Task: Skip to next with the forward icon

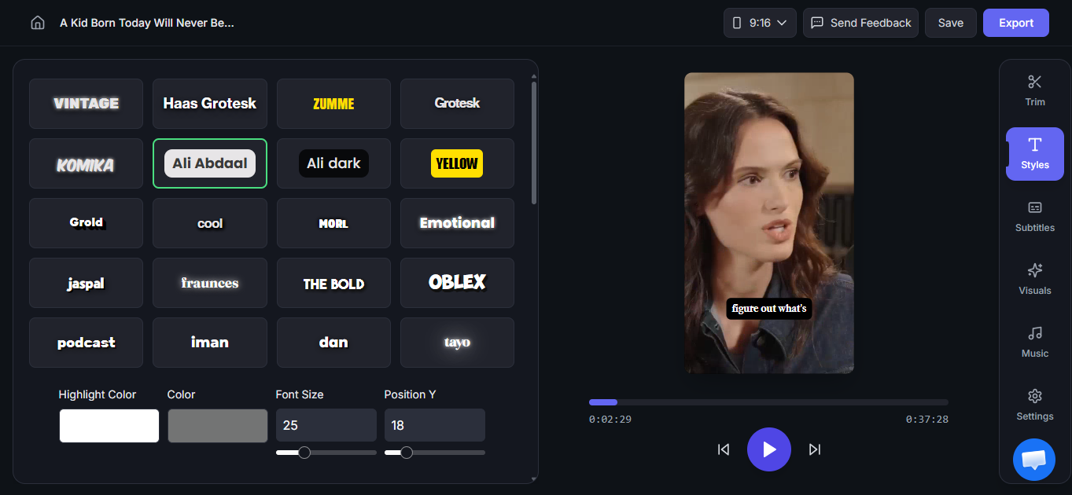Action: click(x=815, y=449)
